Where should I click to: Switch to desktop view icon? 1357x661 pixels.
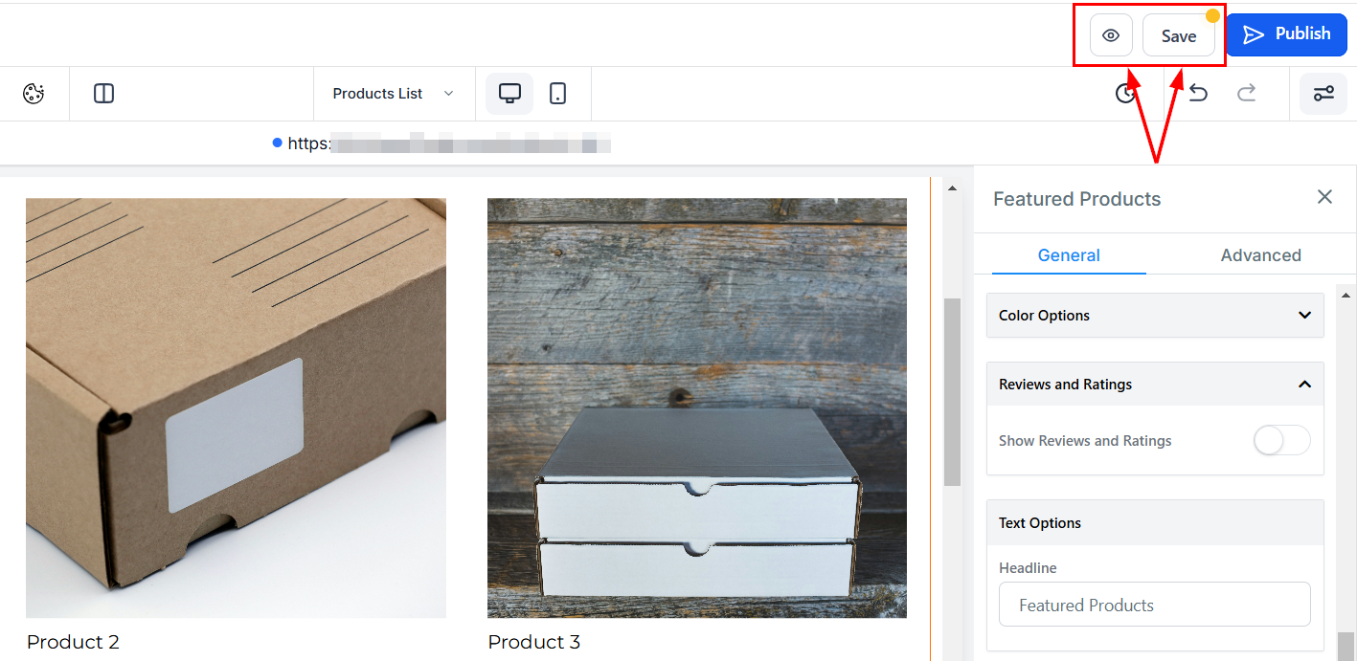[509, 94]
